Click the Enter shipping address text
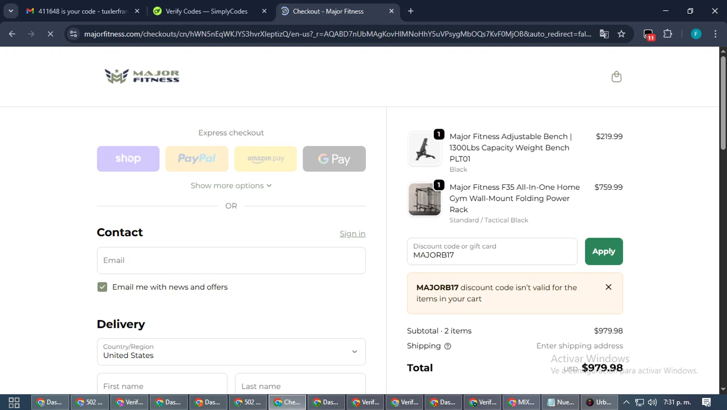 pos(580,346)
